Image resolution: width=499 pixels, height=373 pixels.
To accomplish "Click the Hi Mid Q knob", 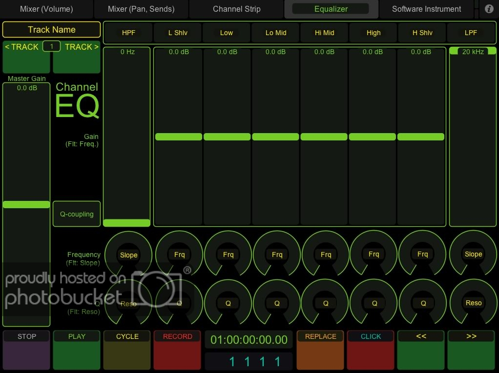I will (x=326, y=303).
